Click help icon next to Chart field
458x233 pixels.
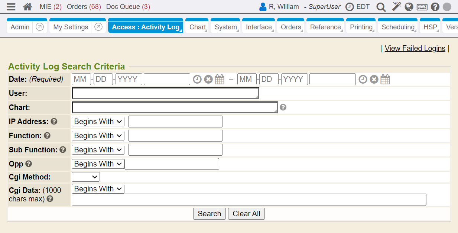point(283,107)
